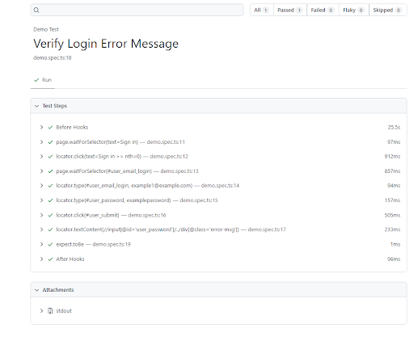Screen dimensions: 414x341
Task: Expand locator.click(text=Sign in) step
Action: click(x=41, y=156)
